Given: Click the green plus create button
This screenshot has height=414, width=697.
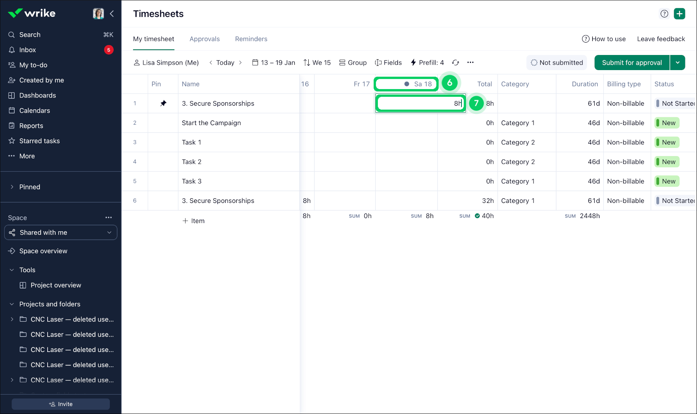Looking at the screenshot, I should [x=679, y=14].
